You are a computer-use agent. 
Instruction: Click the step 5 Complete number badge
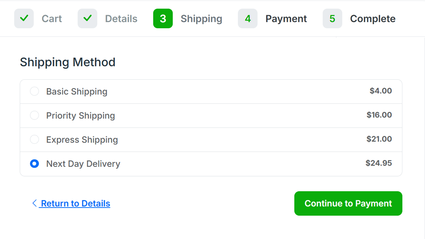[x=332, y=19]
